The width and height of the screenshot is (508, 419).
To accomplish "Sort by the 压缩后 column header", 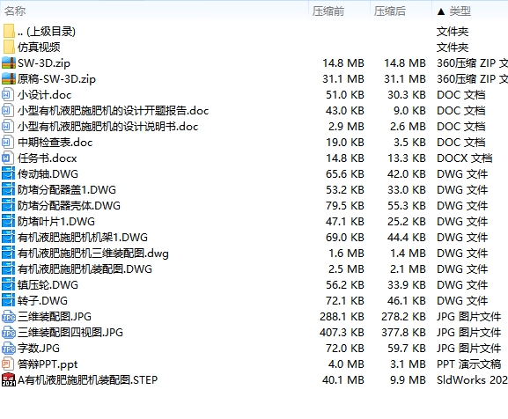I will click(x=389, y=11).
